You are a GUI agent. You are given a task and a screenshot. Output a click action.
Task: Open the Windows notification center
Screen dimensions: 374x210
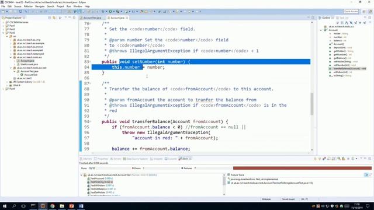[368, 206]
